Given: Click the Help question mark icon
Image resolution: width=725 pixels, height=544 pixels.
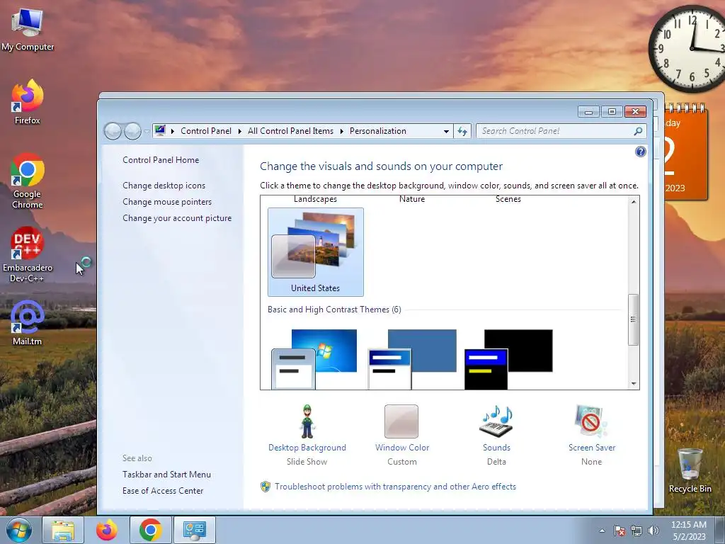Looking at the screenshot, I should point(640,152).
